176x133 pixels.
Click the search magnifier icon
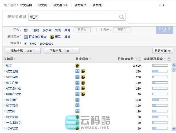click(x=122, y=17)
